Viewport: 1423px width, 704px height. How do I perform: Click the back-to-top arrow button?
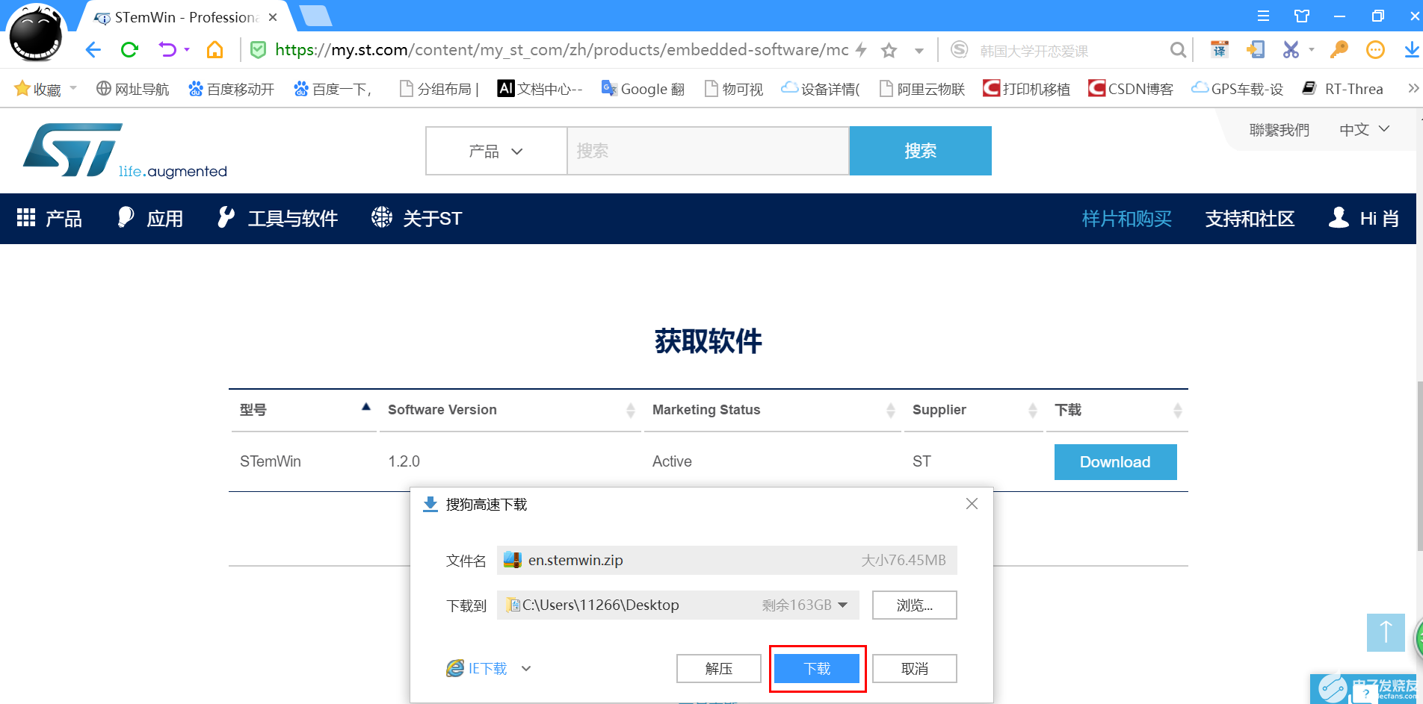pyautogui.click(x=1386, y=632)
